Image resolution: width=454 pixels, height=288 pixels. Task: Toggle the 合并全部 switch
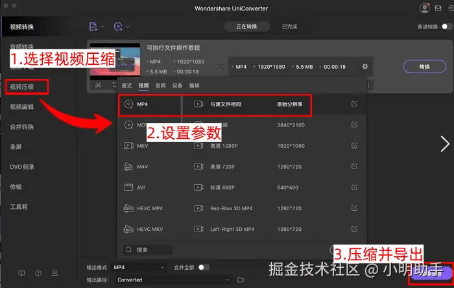click(x=204, y=267)
